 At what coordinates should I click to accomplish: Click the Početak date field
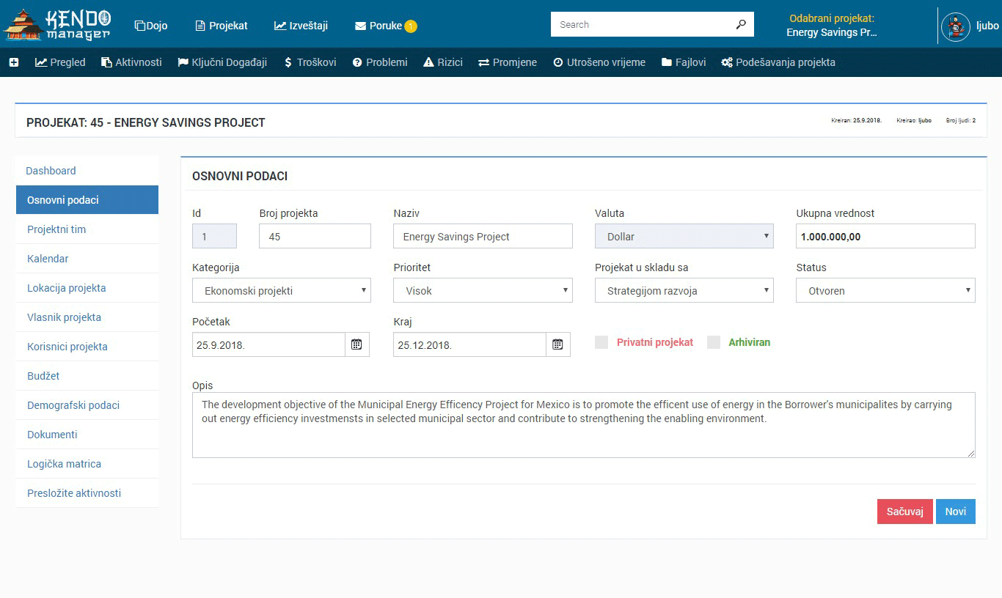pos(268,344)
